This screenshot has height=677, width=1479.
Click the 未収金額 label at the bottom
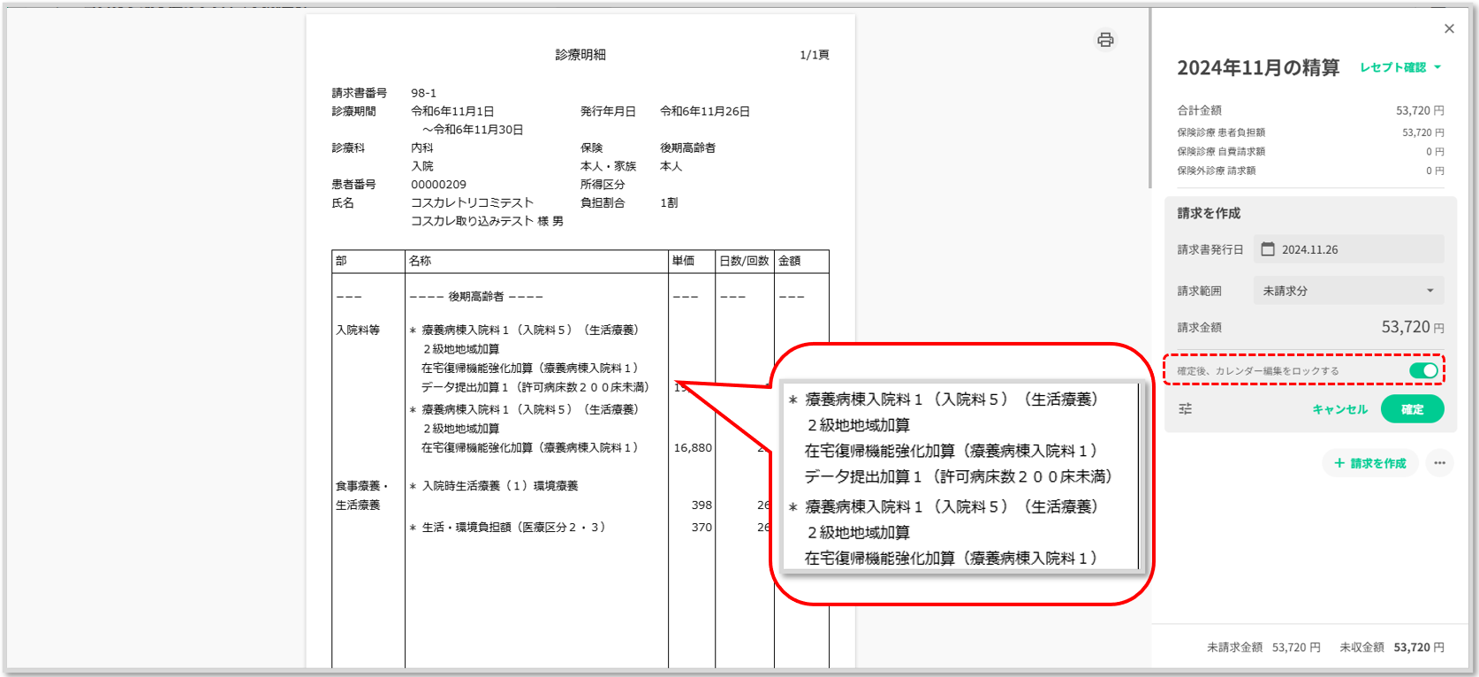[x=1361, y=648]
